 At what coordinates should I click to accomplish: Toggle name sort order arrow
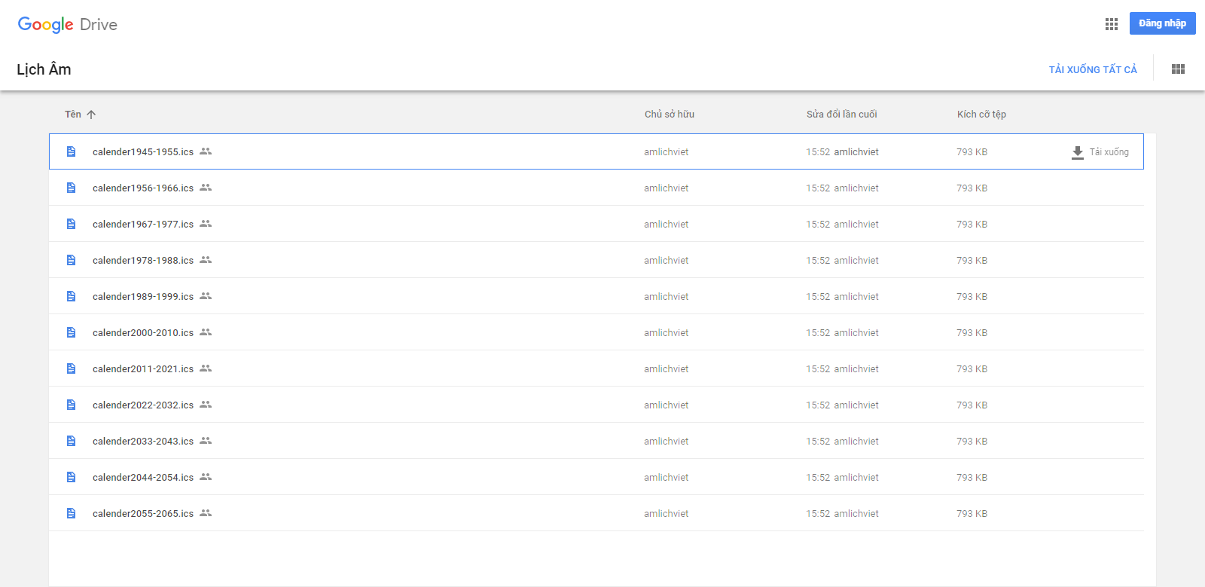click(91, 115)
